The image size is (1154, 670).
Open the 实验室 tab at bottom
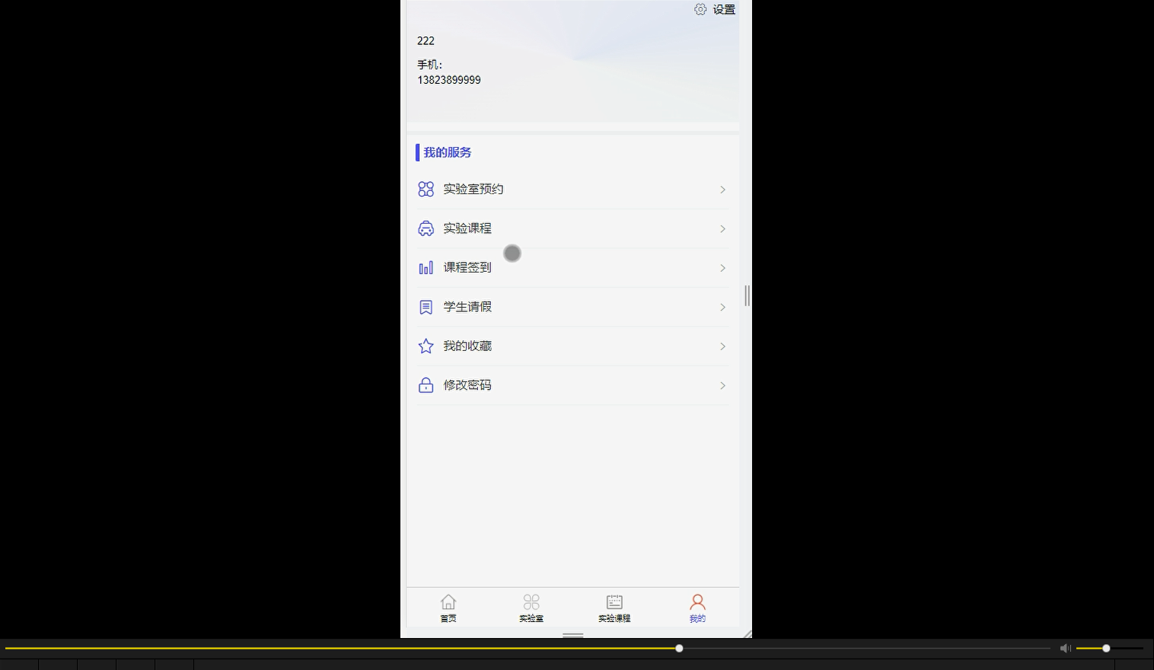tap(531, 607)
